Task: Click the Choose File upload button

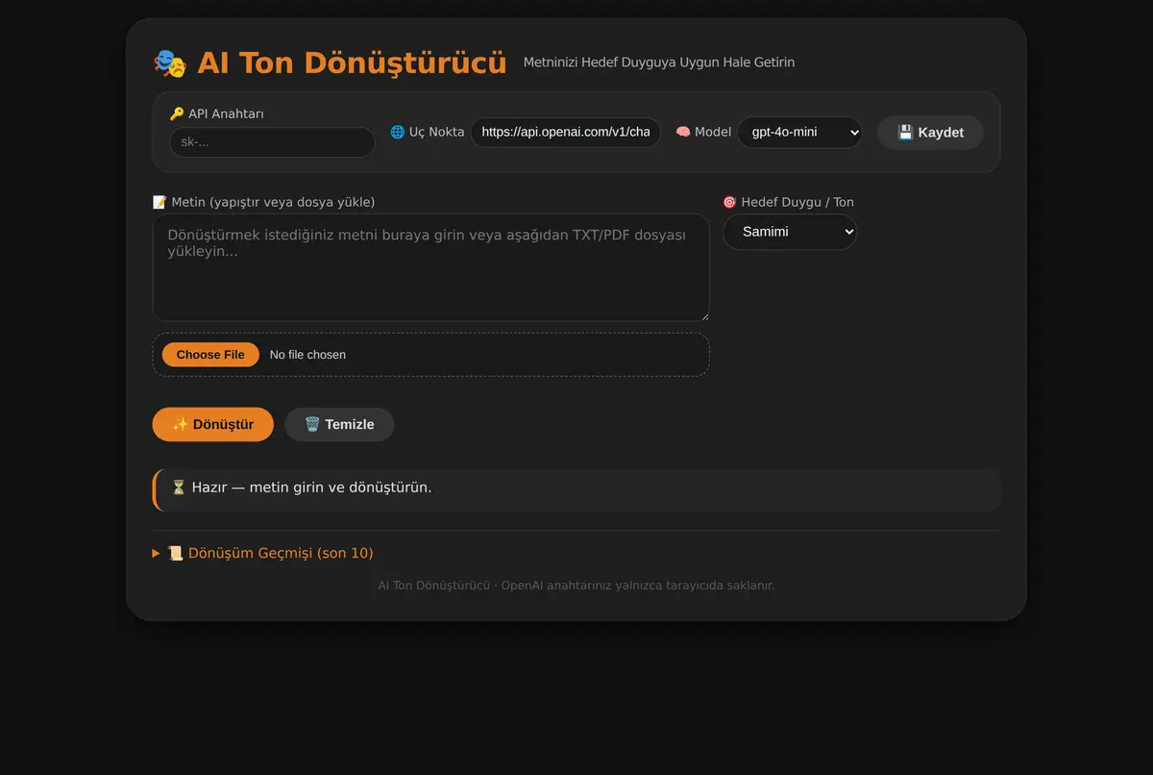Action: tap(210, 355)
